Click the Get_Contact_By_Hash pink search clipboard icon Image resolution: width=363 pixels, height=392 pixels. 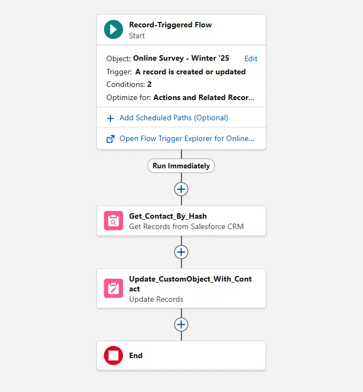114,220
